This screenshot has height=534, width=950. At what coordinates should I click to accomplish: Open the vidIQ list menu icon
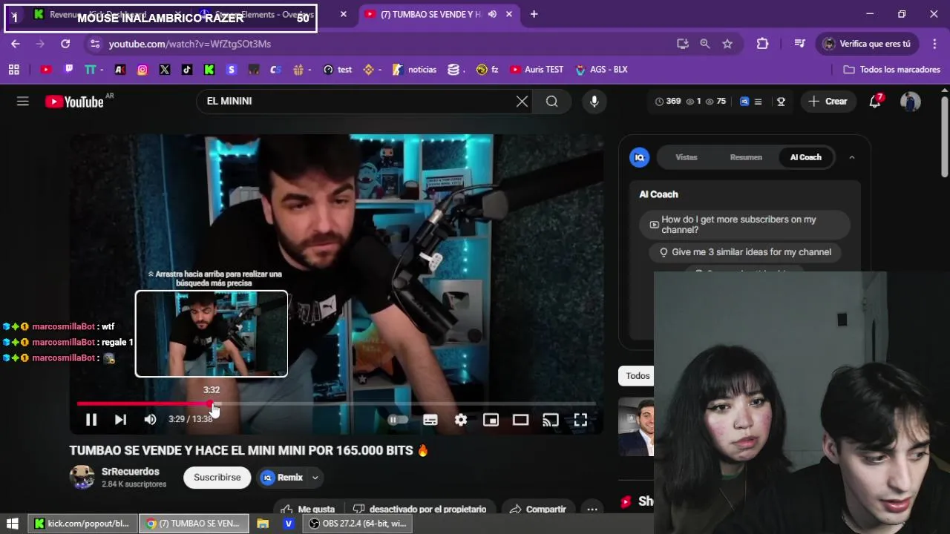[758, 102]
